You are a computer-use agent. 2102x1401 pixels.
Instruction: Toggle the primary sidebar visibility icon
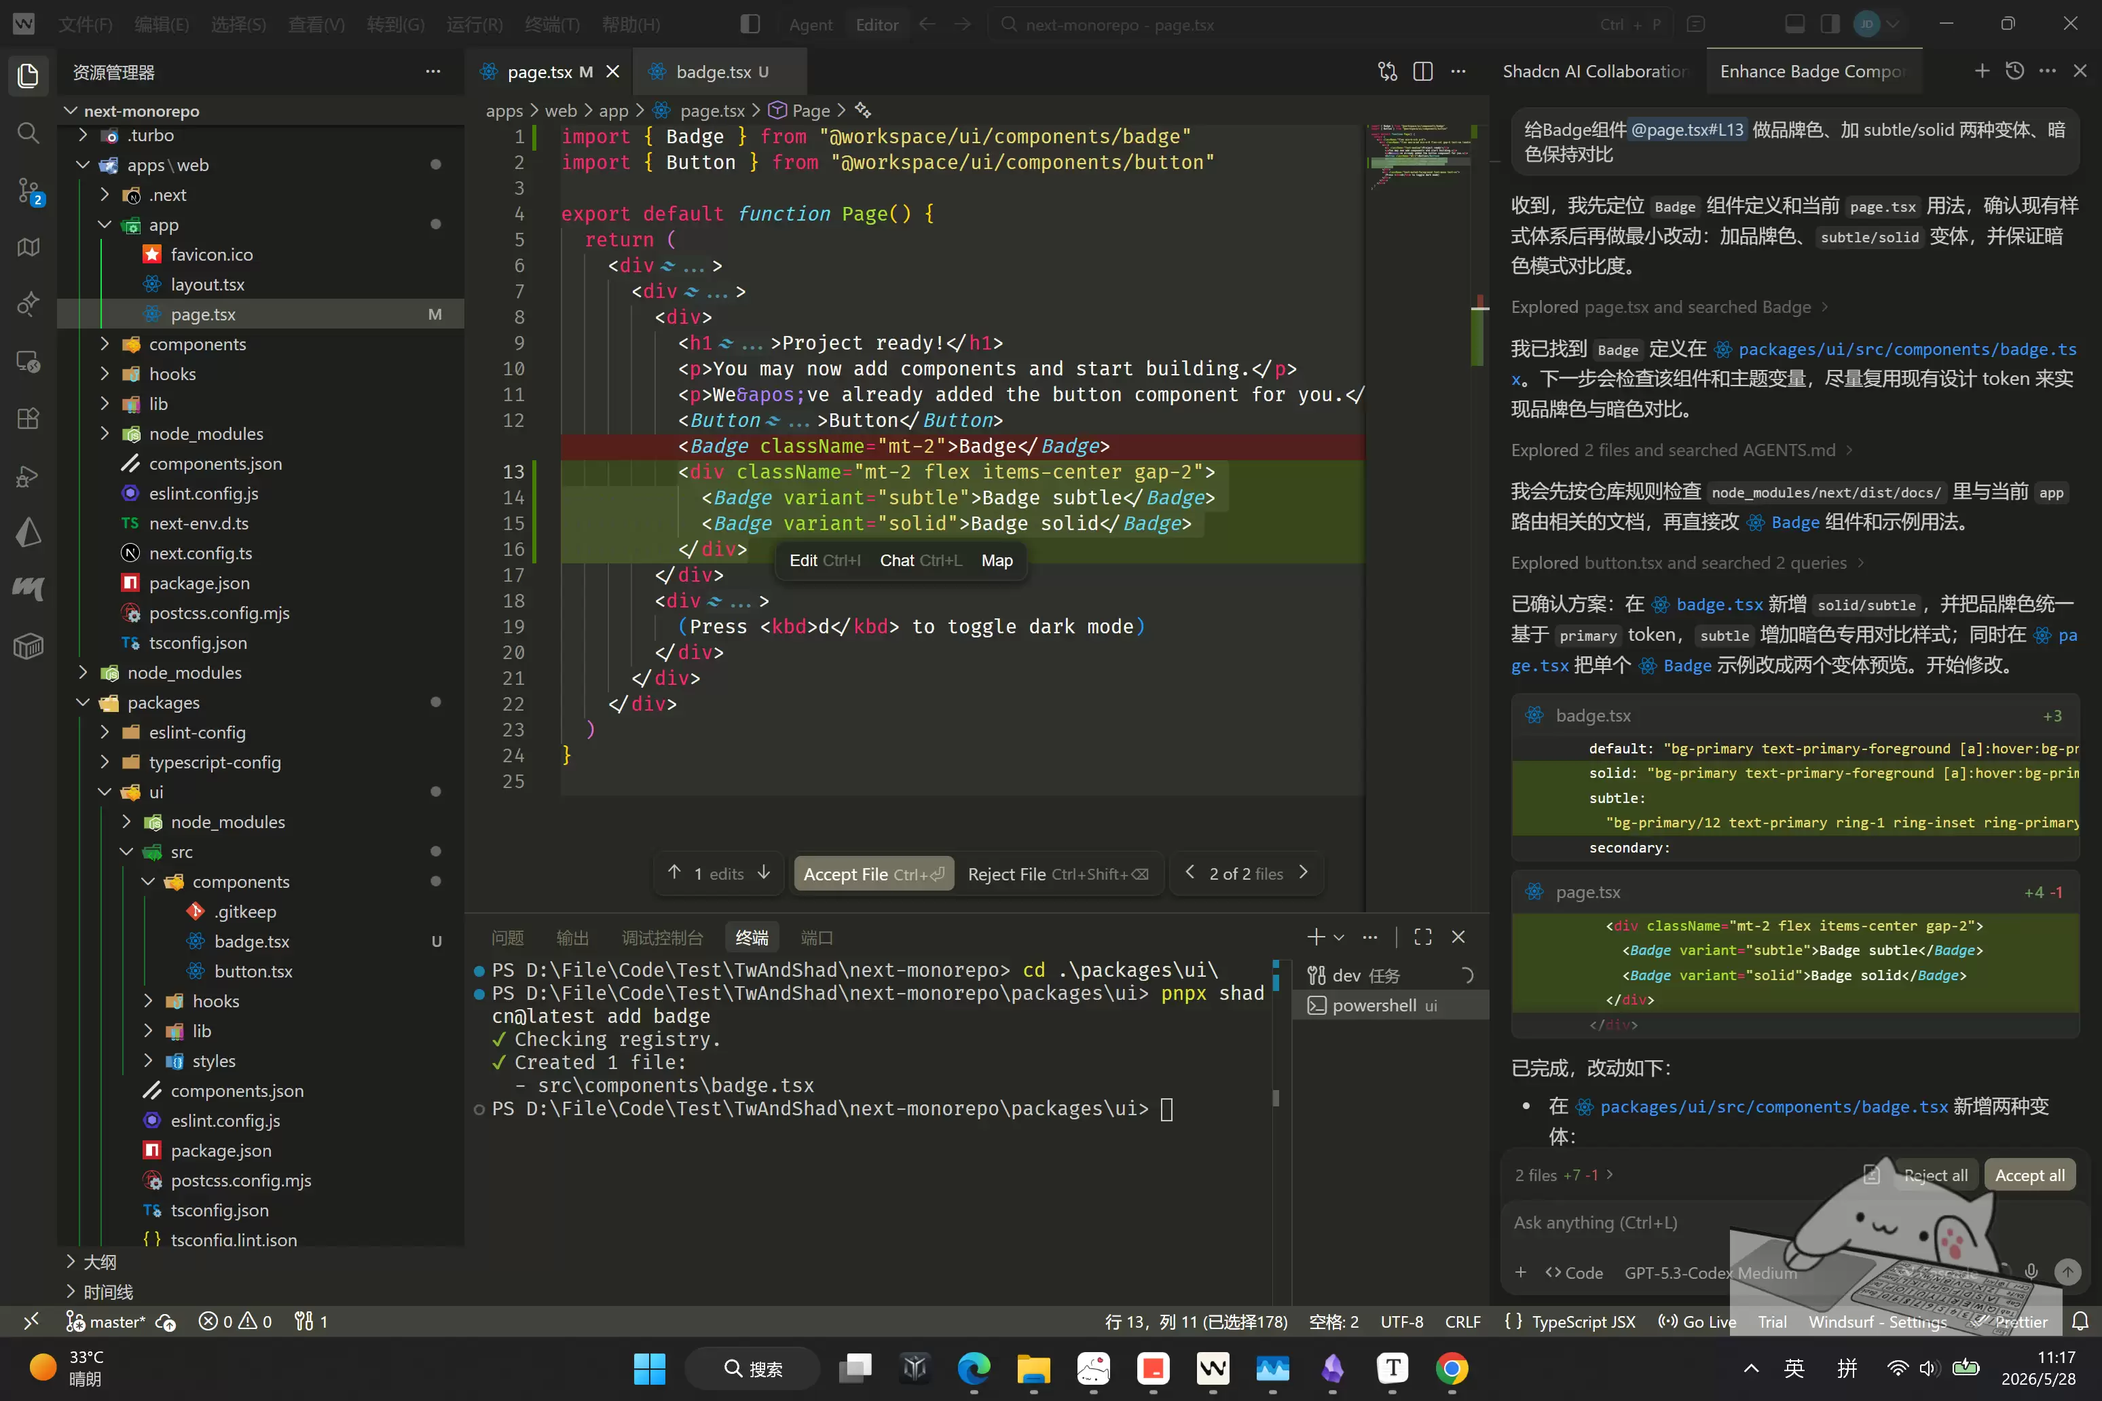[x=750, y=24]
